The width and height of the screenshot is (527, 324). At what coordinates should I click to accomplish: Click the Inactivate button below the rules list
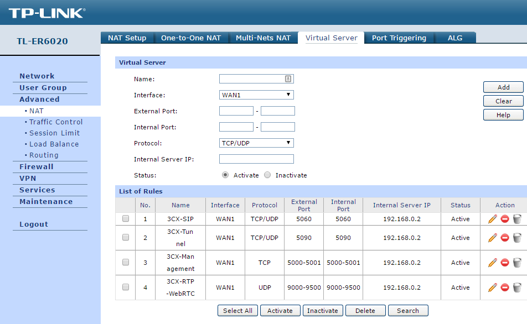click(323, 311)
